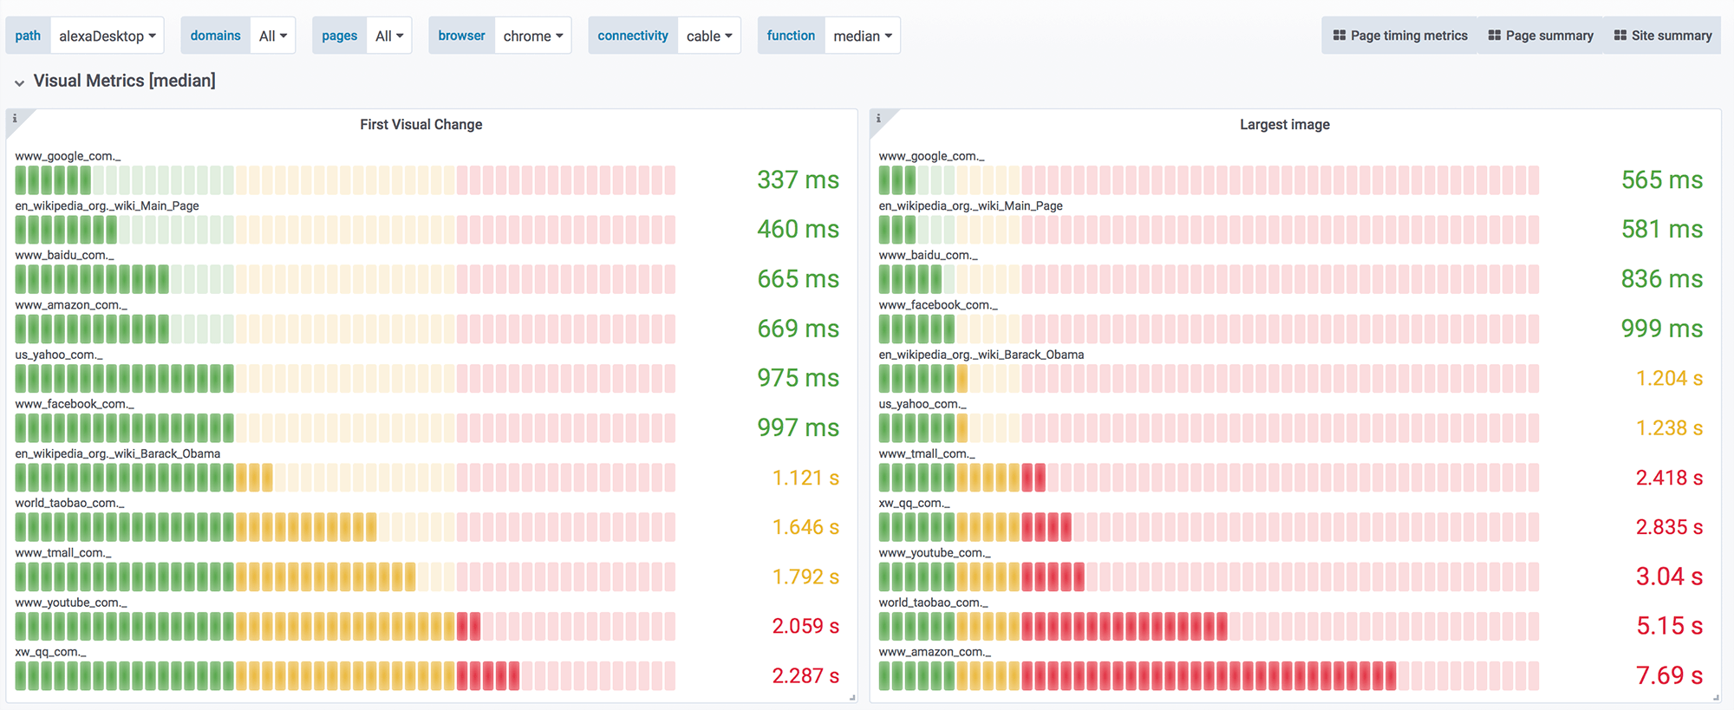Click the info icon on First Visual Change panel
The width and height of the screenshot is (1734, 710).
click(15, 119)
